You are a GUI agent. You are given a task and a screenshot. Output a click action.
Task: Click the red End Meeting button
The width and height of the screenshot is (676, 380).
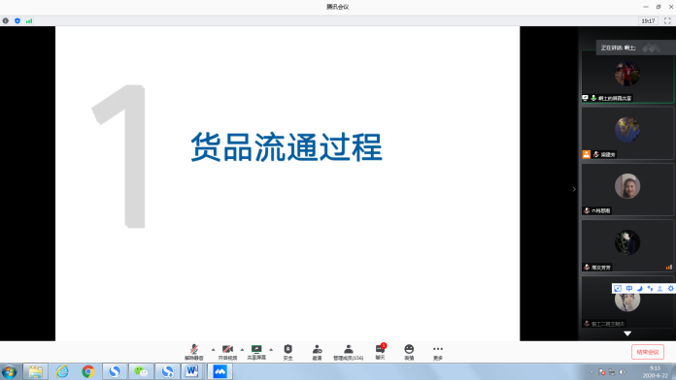pos(648,352)
